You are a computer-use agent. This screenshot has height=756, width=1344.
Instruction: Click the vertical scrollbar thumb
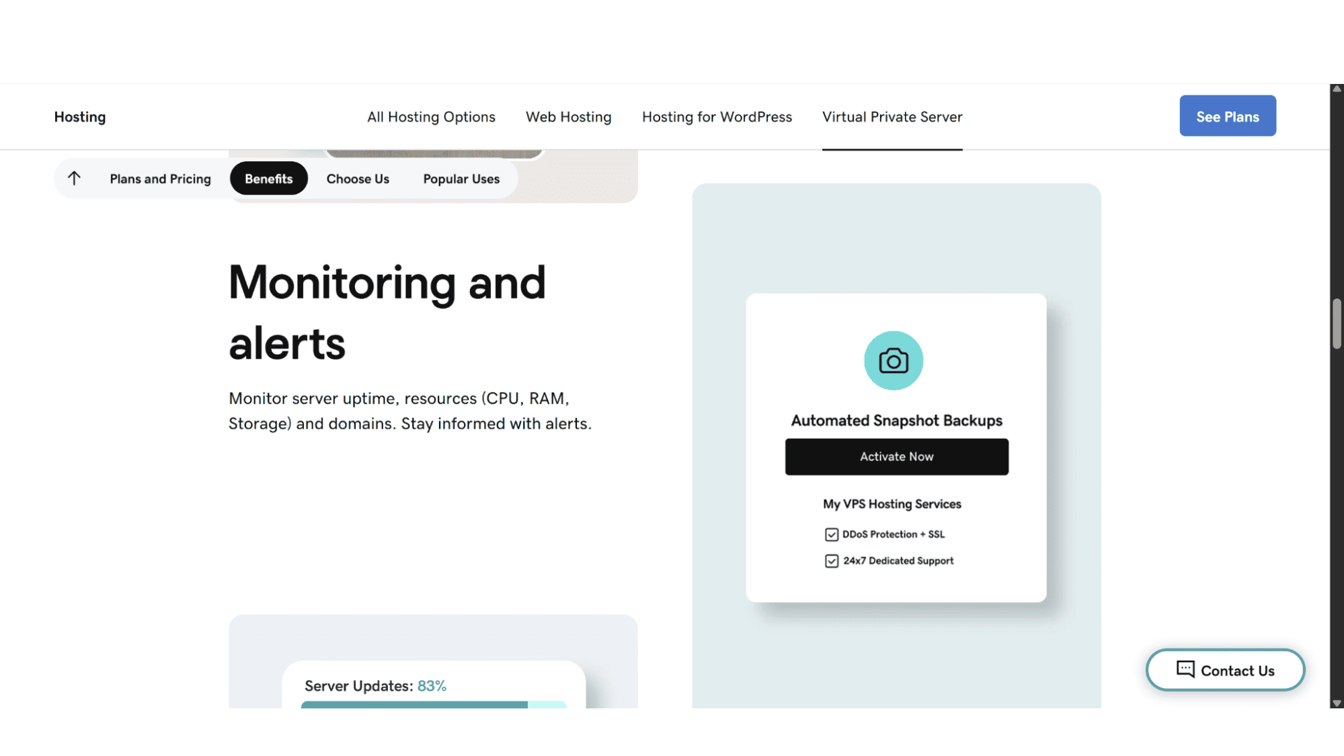[1337, 324]
